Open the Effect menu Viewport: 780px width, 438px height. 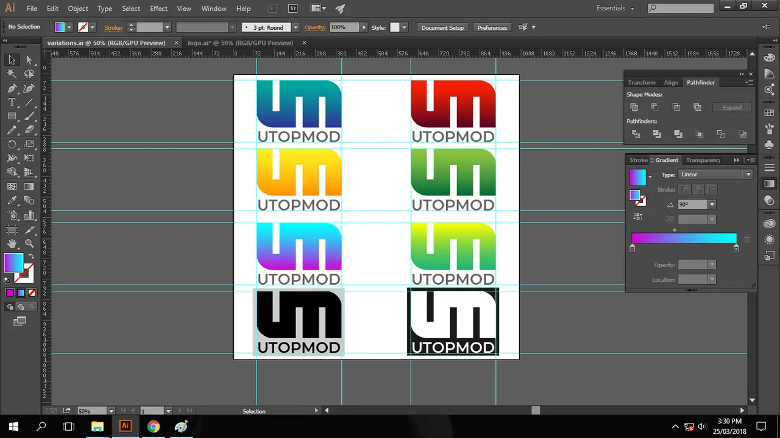click(x=158, y=9)
